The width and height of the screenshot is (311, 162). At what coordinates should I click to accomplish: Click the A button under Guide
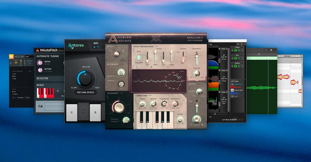click(232, 50)
